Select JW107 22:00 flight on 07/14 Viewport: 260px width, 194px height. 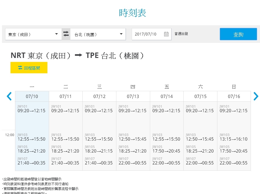[x=166, y=161]
